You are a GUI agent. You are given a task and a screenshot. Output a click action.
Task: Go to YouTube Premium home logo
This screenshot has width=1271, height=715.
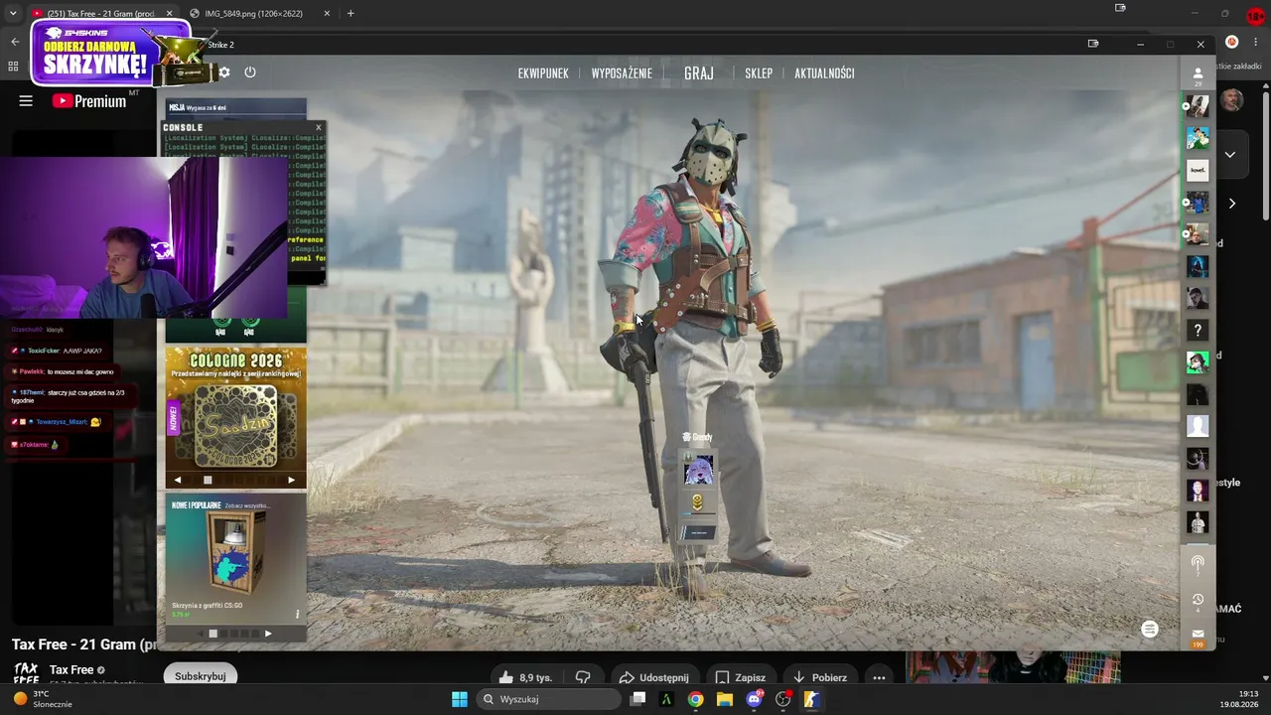(89, 100)
